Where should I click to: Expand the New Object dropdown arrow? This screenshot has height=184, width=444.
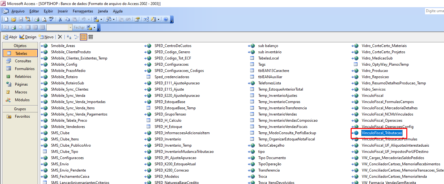[158, 19]
